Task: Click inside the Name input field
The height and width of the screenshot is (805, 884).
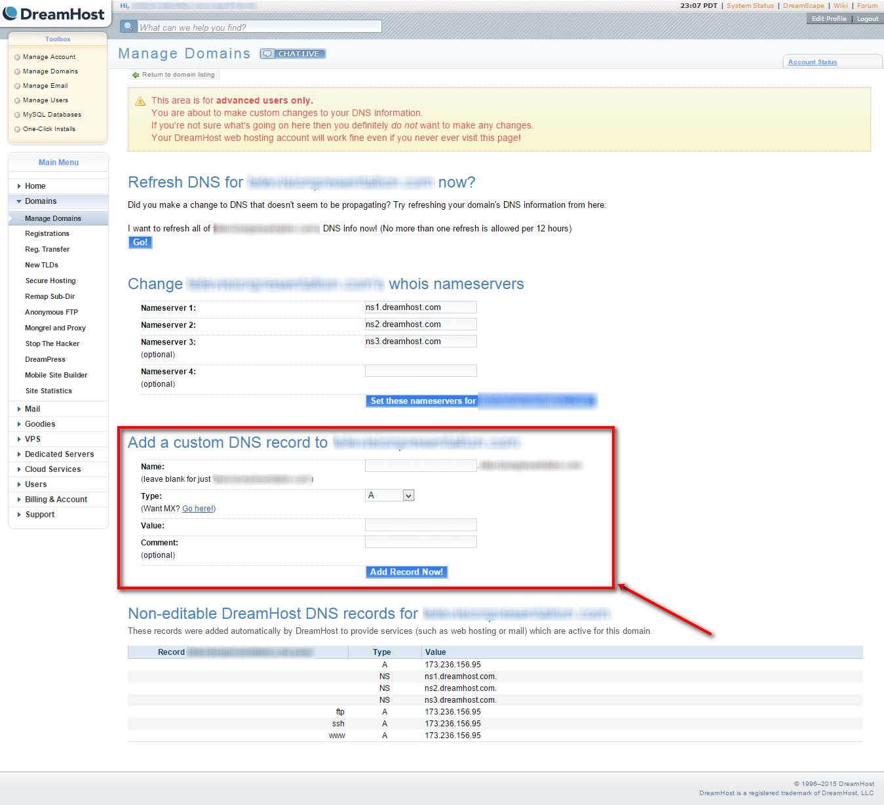Action: click(421, 465)
